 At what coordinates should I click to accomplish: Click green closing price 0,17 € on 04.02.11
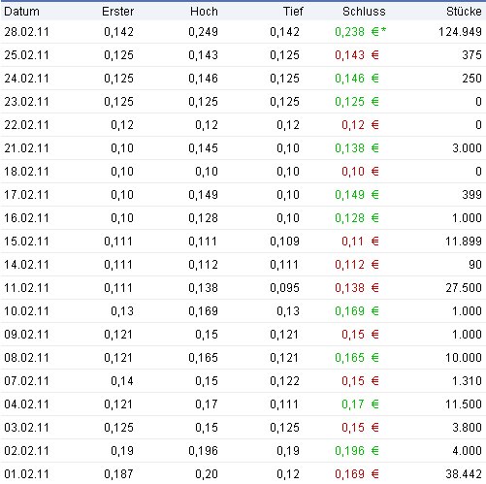[360, 404]
